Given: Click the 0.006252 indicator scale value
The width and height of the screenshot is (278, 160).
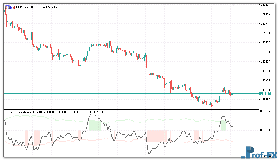Looking at the screenshot, I should click(x=266, y=111).
